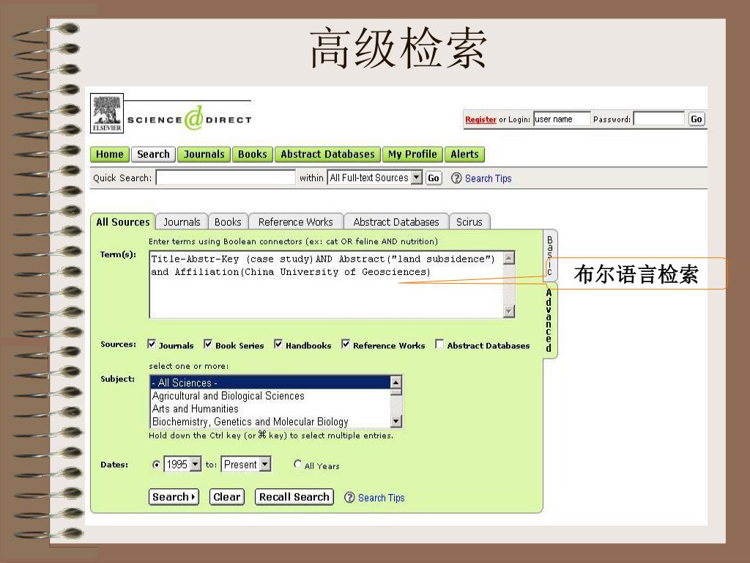Open the Books navigation item
Viewport: 750px width, 563px height.
point(253,154)
